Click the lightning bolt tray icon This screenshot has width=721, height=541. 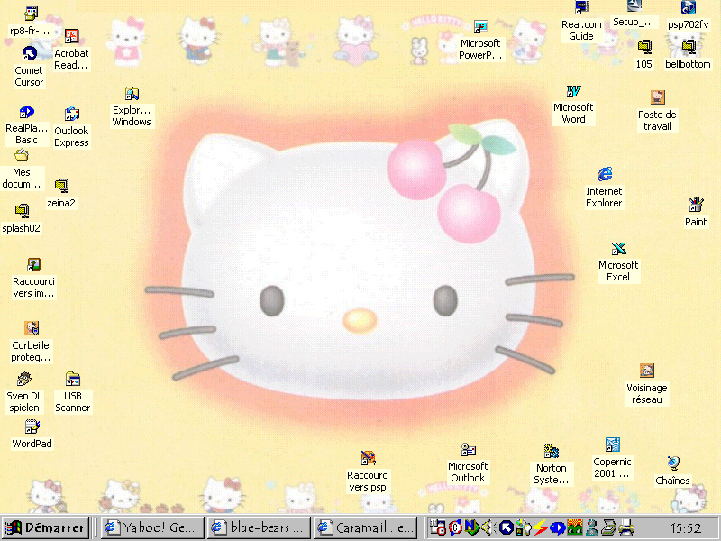point(540,527)
